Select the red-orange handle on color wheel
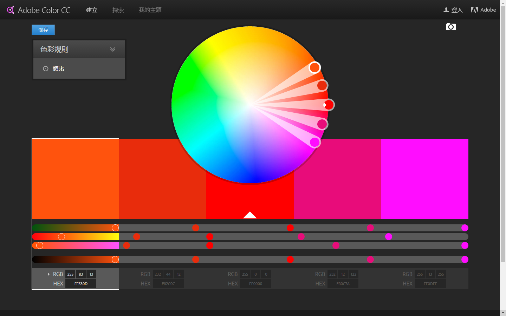506x316 pixels. pos(322,85)
